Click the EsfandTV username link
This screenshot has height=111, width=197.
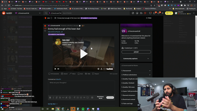coord(58,79)
